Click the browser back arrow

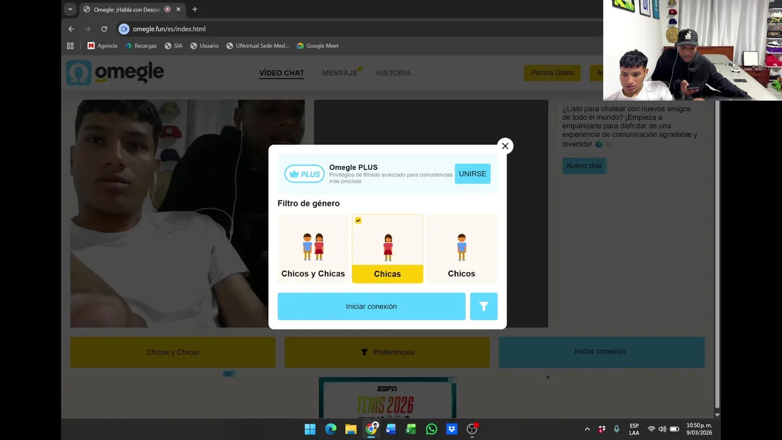[x=71, y=29]
